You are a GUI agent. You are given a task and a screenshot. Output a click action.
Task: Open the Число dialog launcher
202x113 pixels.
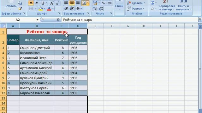[x=111, y=13]
